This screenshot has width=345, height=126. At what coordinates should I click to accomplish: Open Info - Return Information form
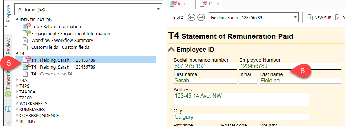[56, 26]
